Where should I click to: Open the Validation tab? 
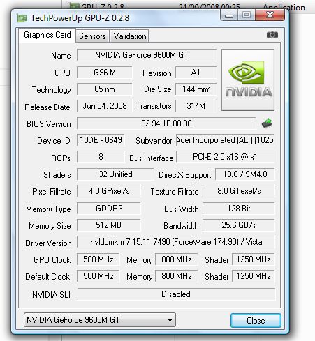[x=130, y=36]
